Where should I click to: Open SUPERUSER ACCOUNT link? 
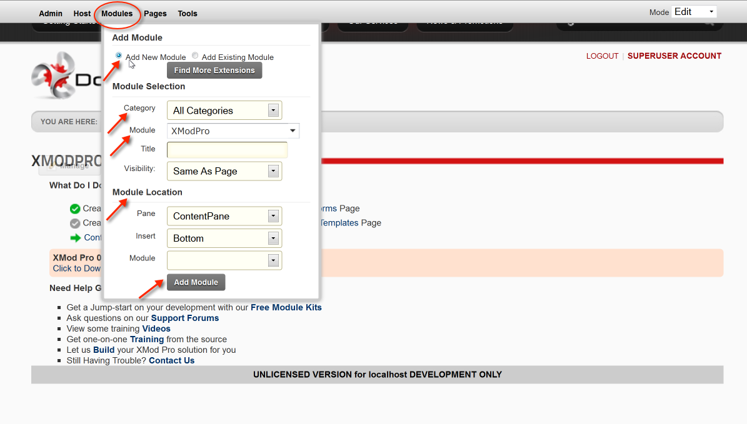[x=674, y=56]
